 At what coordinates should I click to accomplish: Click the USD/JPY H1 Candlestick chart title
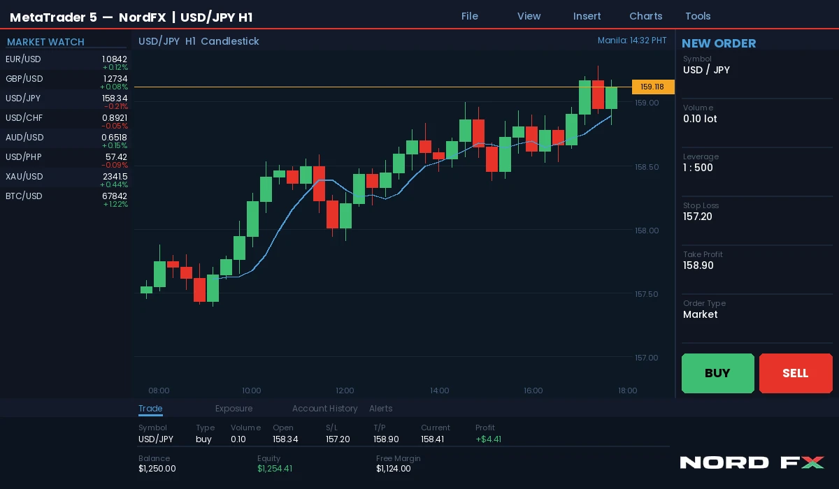click(x=199, y=41)
